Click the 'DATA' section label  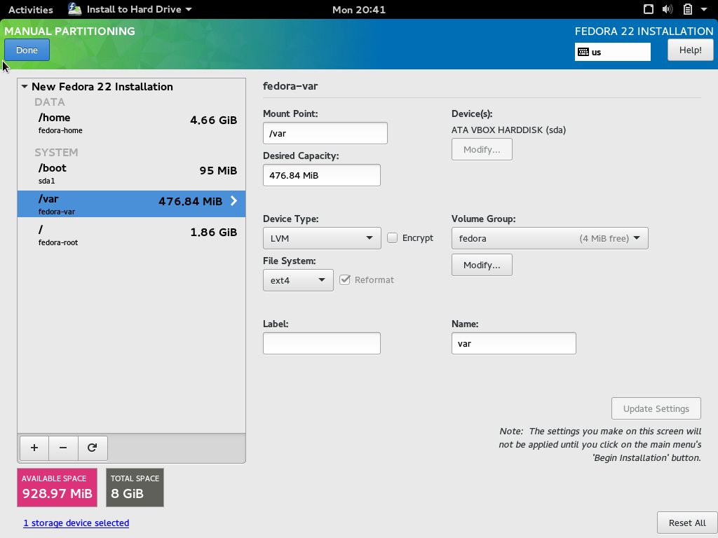point(50,102)
